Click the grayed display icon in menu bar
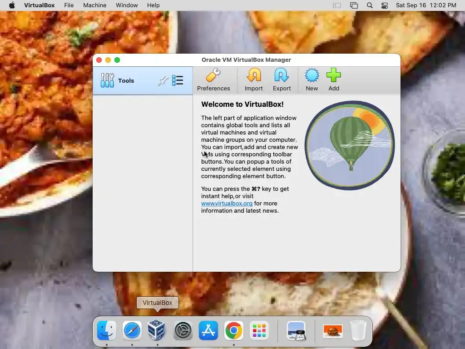 (336, 5)
